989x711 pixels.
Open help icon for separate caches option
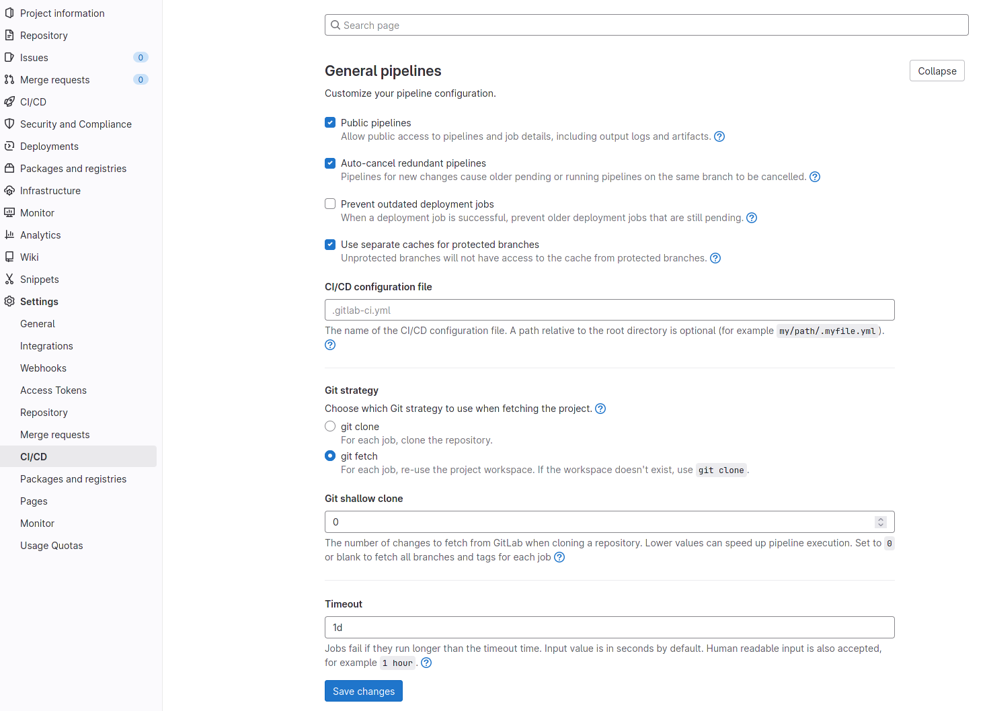(x=715, y=258)
